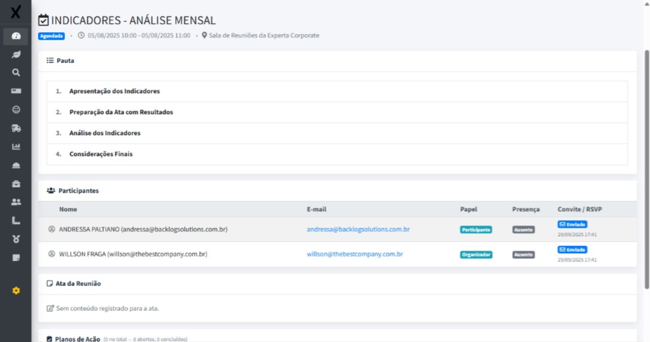Click the Agendada status badge

pyautogui.click(x=51, y=36)
